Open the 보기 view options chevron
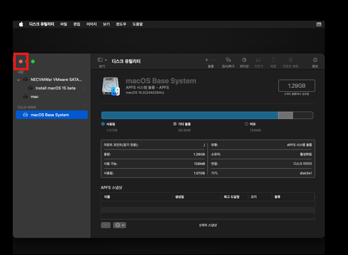This screenshot has height=255, width=348. click(x=106, y=60)
